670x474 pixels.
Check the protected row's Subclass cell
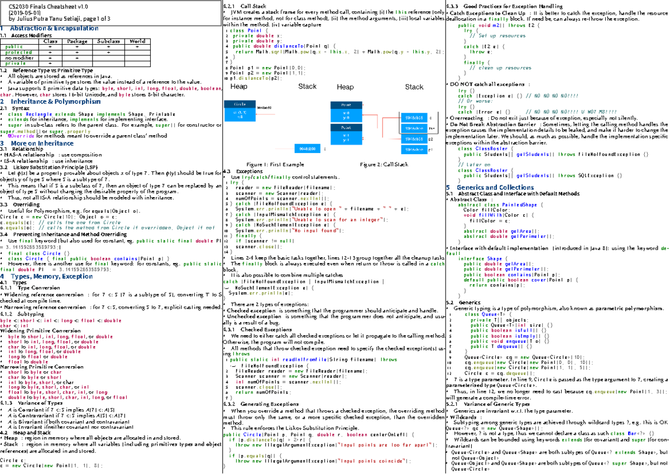pos(108,51)
